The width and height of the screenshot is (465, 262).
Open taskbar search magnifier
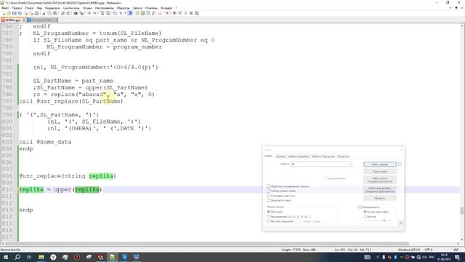click(x=17, y=257)
